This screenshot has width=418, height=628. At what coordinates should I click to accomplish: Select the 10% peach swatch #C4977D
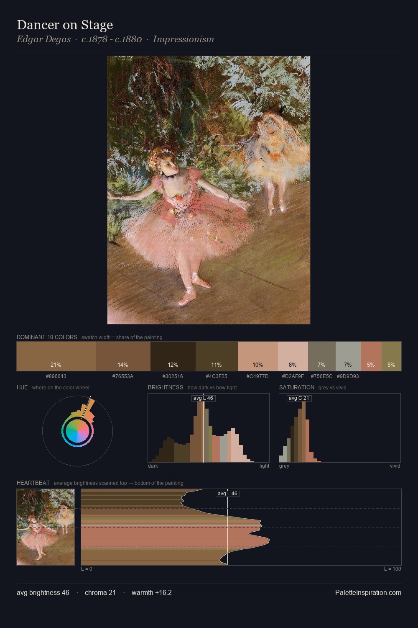258,356
